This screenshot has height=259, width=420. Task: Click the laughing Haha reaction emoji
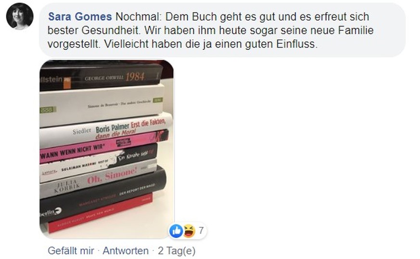190,231
